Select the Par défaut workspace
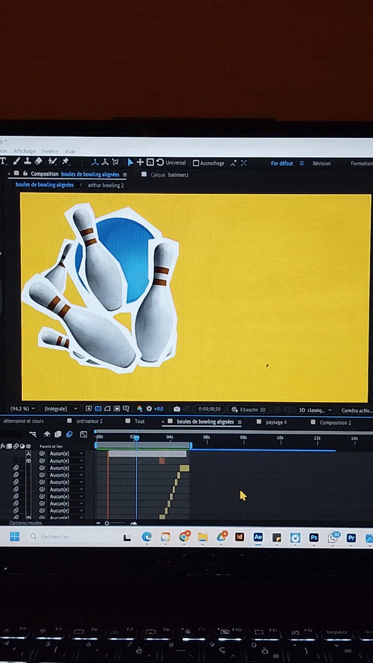This screenshot has width=373, height=663. point(282,163)
